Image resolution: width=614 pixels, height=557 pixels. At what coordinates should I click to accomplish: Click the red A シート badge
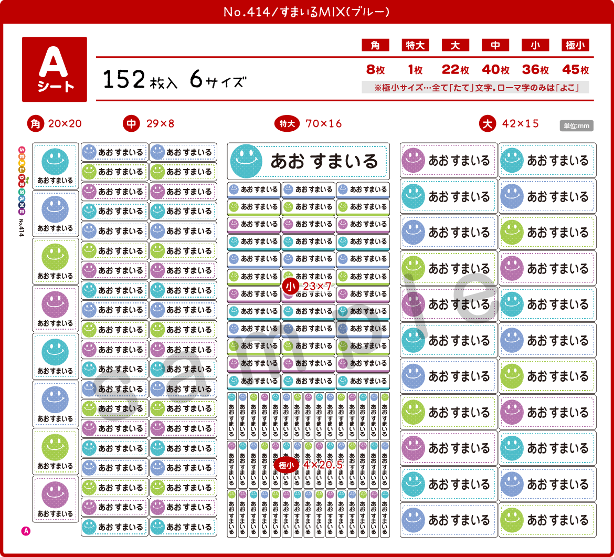coord(55,69)
